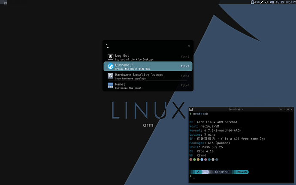Click the Terminal title bar text
296x185 pixels.
pos(236,109)
